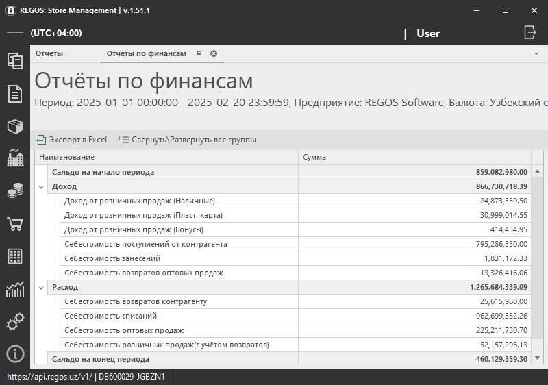Click the box-shaped warehouse sidebar icon
Image resolution: width=548 pixels, height=385 pixels.
click(15, 126)
